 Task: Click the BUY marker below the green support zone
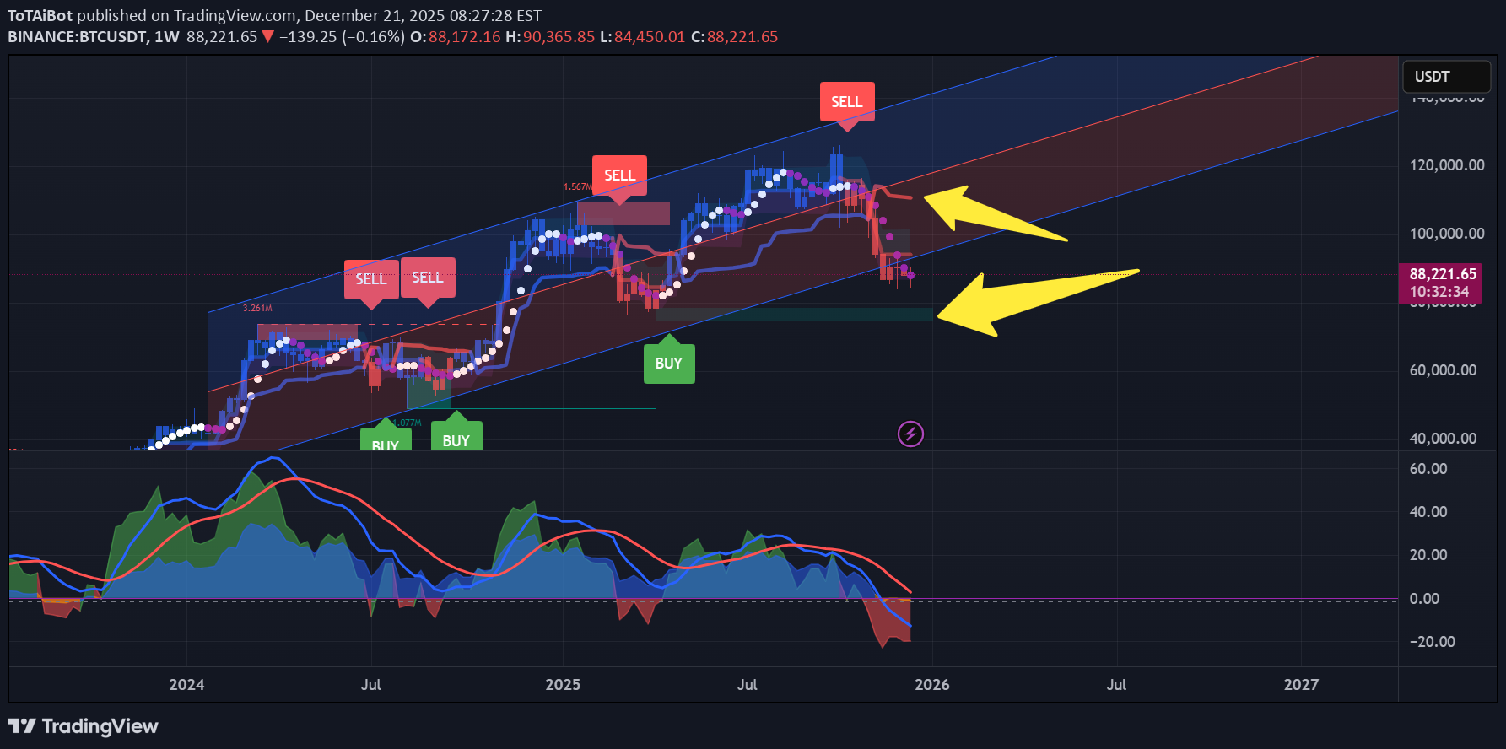669,364
